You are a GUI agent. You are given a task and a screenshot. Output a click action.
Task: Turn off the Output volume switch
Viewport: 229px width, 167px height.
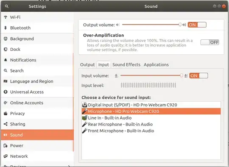point(197,25)
